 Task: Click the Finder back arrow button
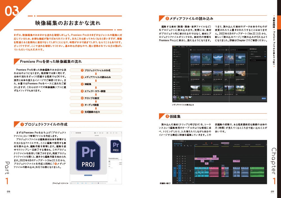pos(71,133)
